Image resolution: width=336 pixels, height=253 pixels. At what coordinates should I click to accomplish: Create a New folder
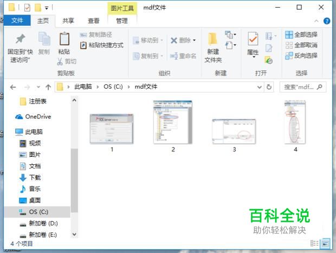pos(213,48)
